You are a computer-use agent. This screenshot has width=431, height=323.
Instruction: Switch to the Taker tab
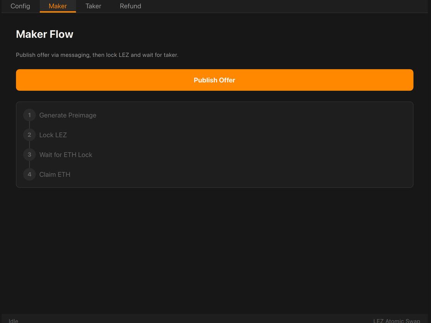click(94, 6)
